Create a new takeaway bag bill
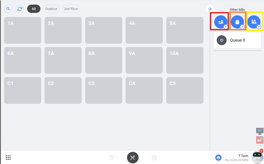264x164 pixels. coord(237,22)
